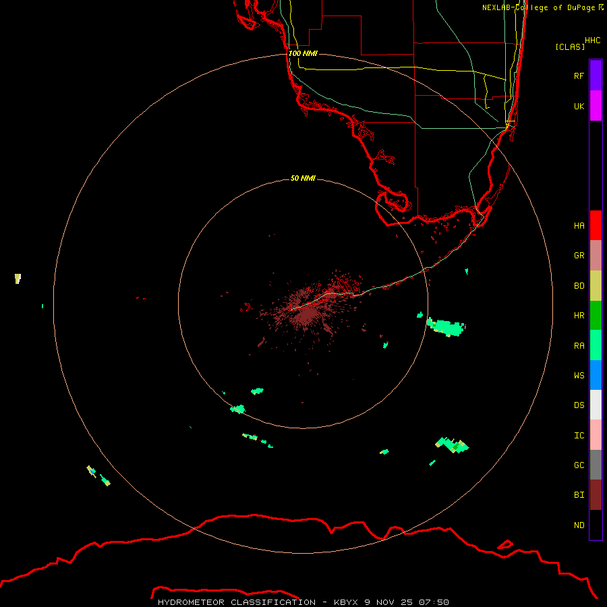The image size is (607, 607).
Task: Click the ND black legend swatch
Action: 596,525
